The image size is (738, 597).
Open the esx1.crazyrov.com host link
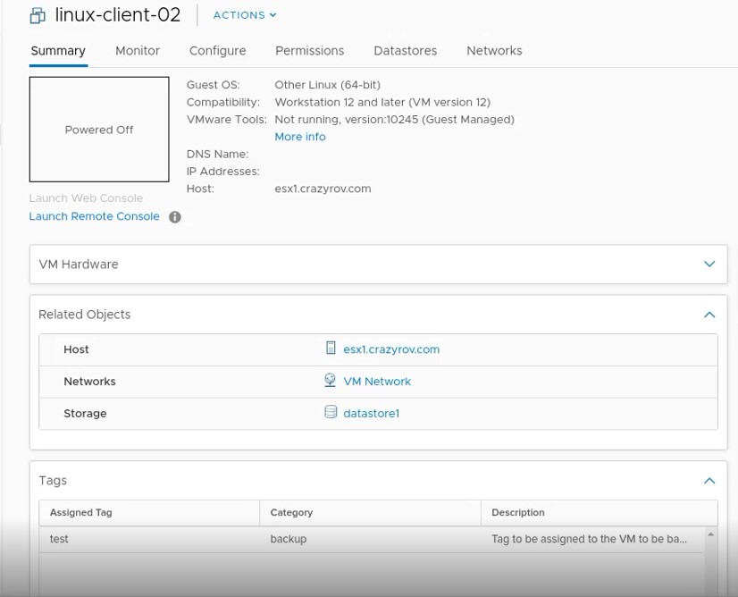pyautogui.click(x=391, y=349)
